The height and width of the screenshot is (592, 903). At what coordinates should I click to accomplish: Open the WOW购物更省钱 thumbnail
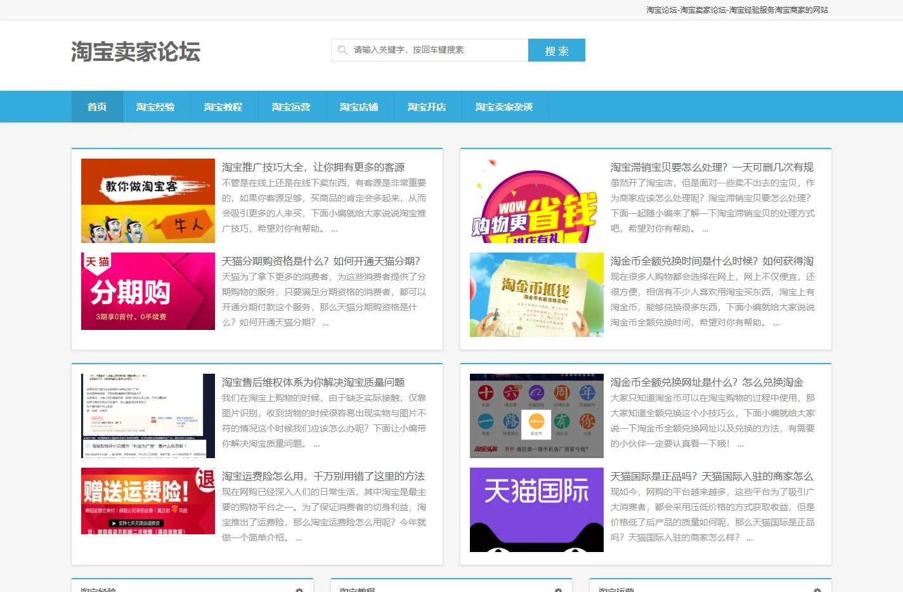(536, 201)
